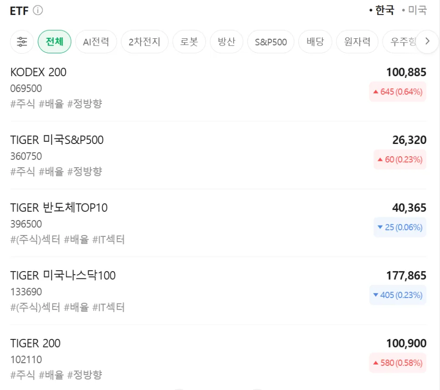The height and width of the screenshot is (390, 440).
Task: Open TIGER 반도체TOP10 ETF
Action: (218, 223)
